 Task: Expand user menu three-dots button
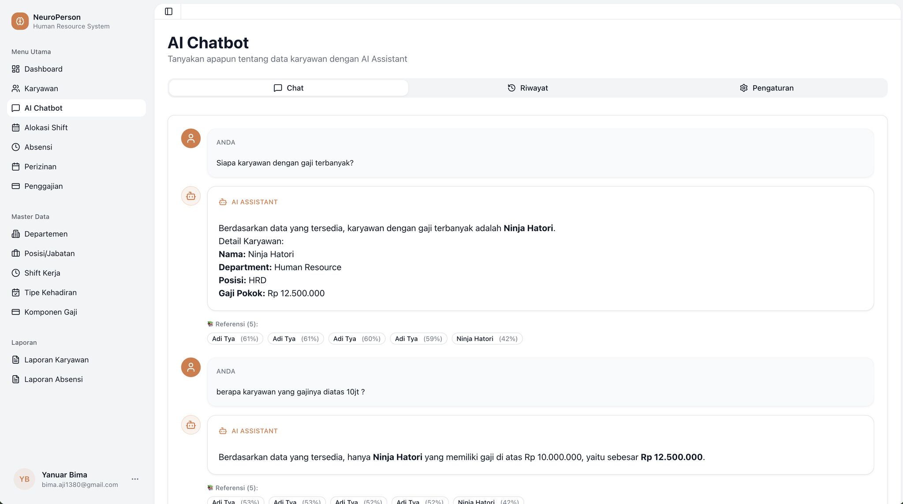coord(135,479)
